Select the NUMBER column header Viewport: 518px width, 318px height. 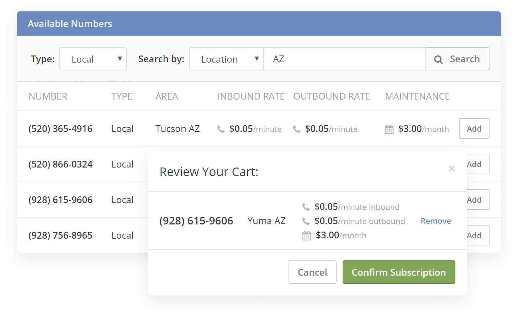pyautogui.click(x=48, y=96)
